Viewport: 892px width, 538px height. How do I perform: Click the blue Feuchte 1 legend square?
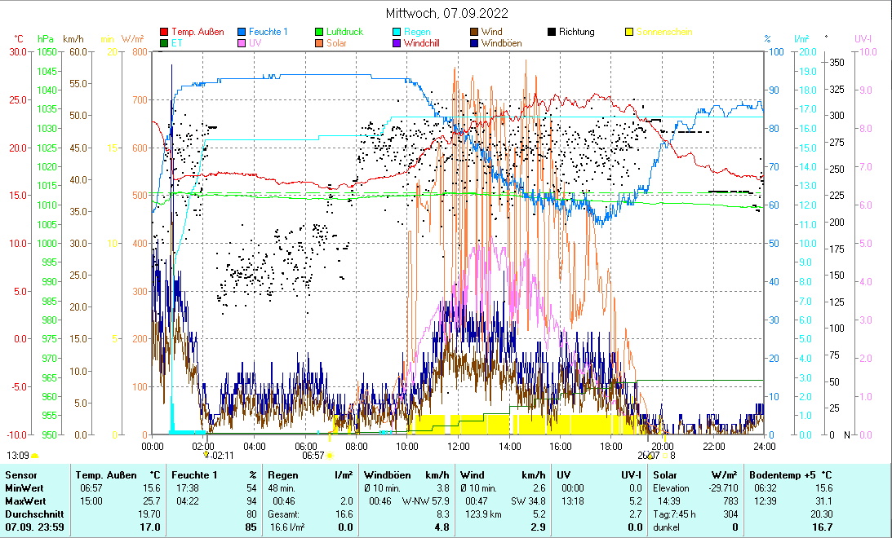tap(242, 33)
